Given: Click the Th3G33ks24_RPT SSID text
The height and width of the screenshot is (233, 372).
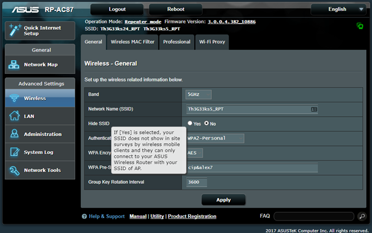Looking at the screenshot, I should click(x=120, y=29).
